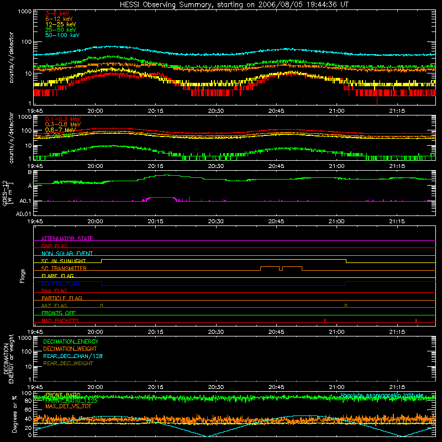Click the REAR_DEC_CHAN/128 legend label

tap(73, 356)
